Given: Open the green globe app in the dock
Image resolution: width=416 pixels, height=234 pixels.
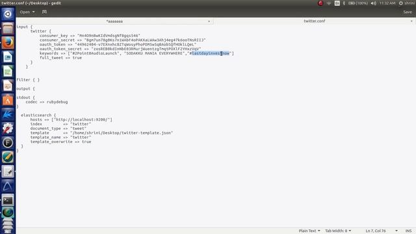Looking at the screenshot, I should [8, 213].
